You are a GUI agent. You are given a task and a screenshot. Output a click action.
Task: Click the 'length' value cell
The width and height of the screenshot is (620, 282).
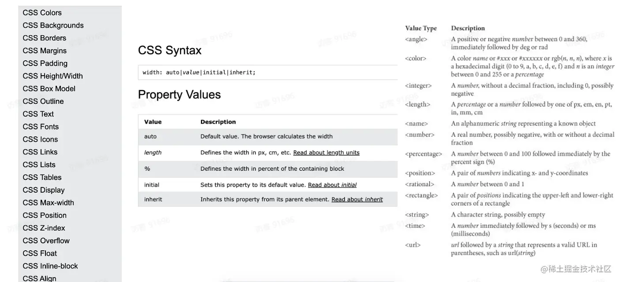(x=153, y=153)
